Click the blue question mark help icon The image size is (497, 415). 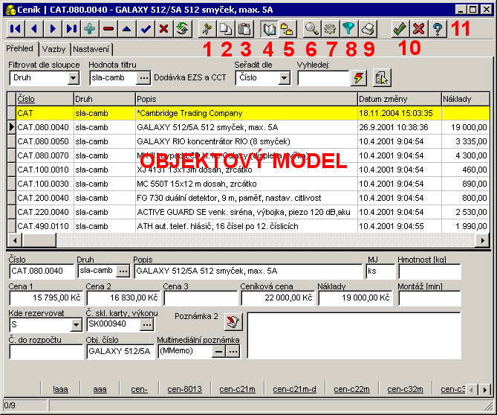(438, 29)
